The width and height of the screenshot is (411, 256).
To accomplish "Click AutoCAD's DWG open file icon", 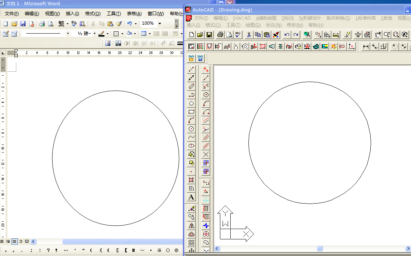I will 191,58.
